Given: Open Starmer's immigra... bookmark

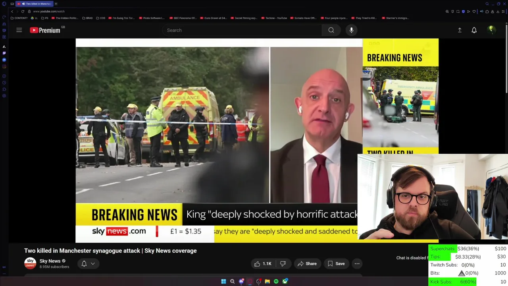Looking at the screenshot, I should [395, 18].
